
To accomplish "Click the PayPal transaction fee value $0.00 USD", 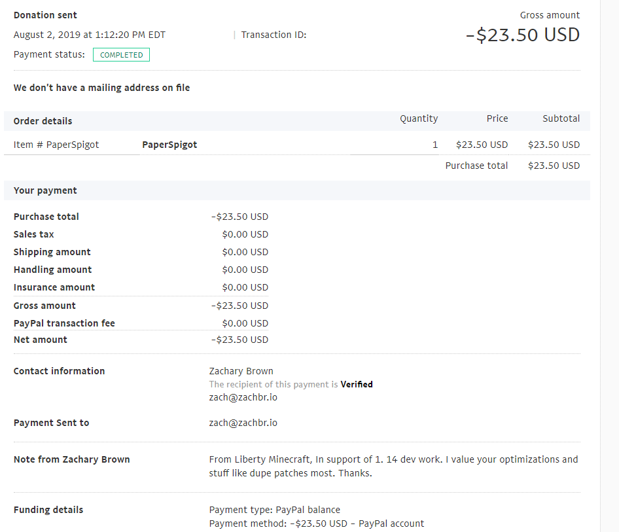I will coord(245,323).
